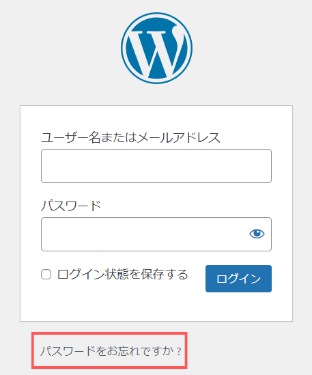Select the lost password link below the form

[x=111, y=351]
